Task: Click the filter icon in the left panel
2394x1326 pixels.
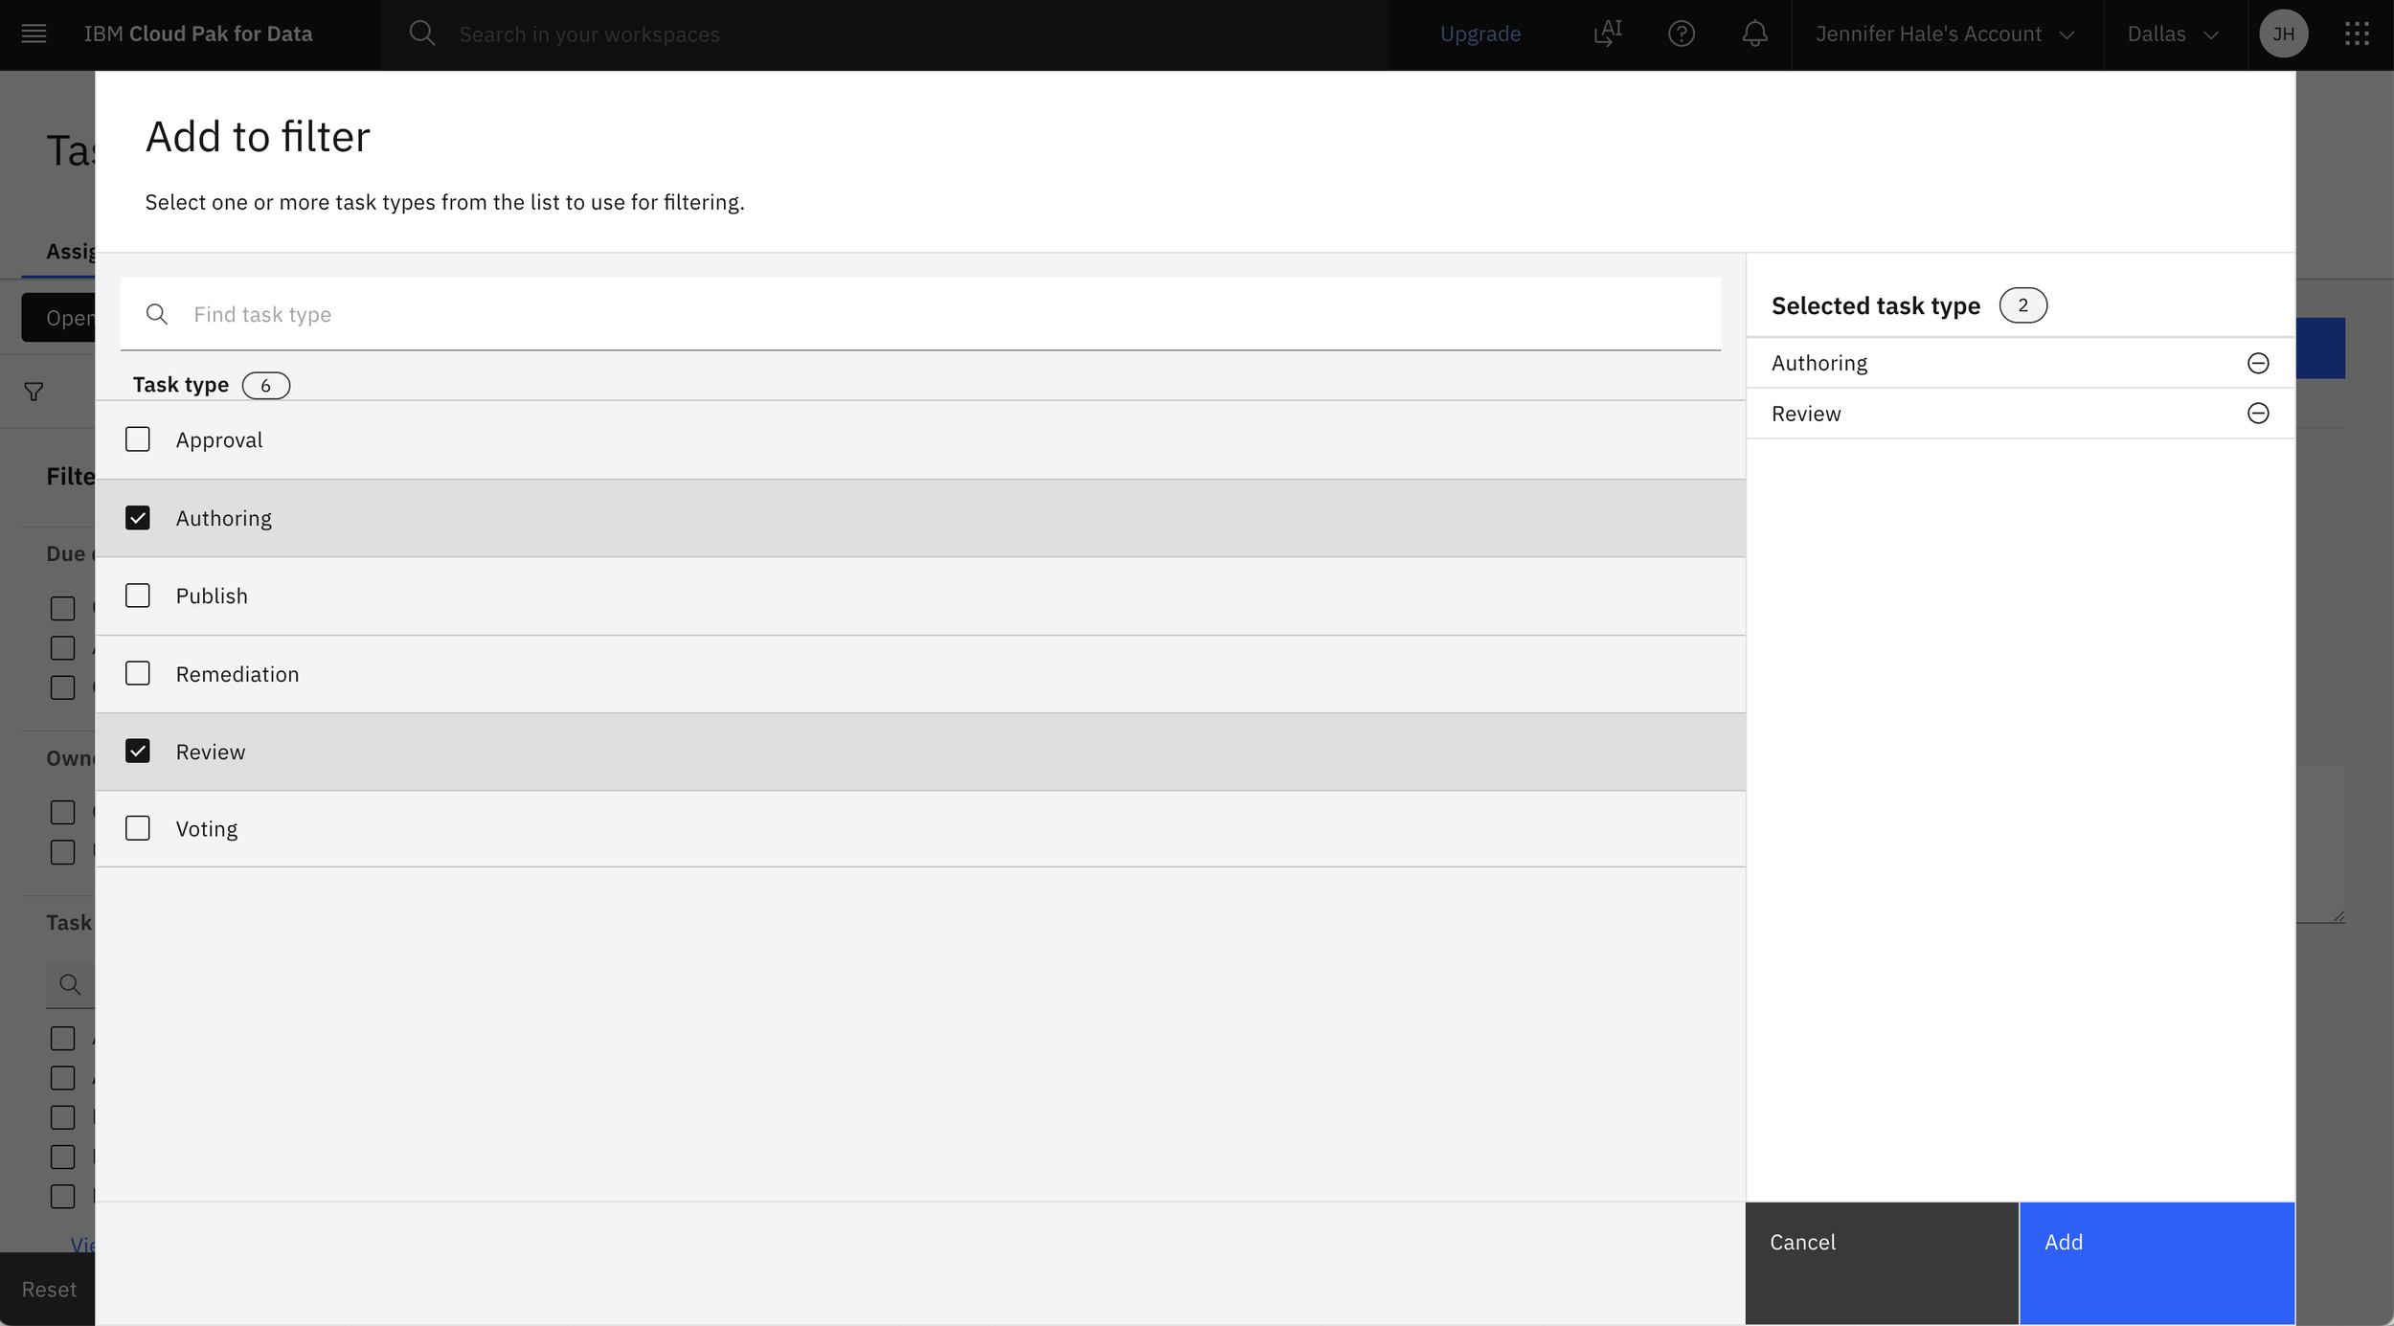Action: click(x=34, y=391)
